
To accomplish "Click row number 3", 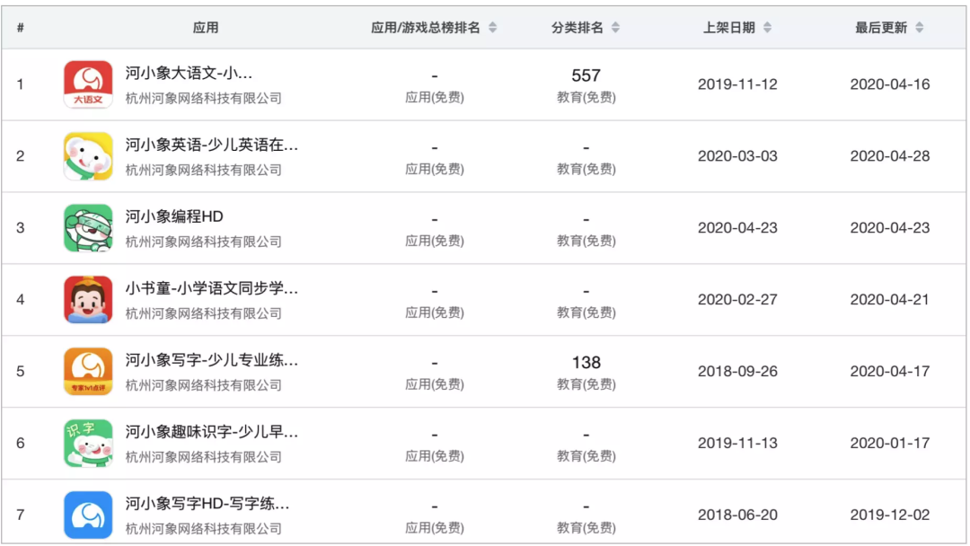I will click(21, 227).
